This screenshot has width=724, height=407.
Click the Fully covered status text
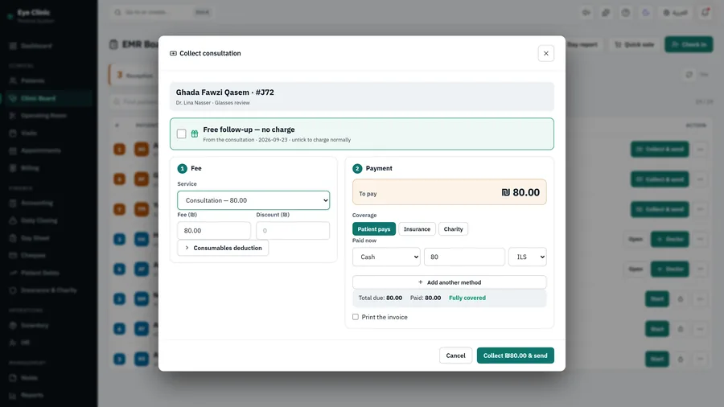click(x=467, y=298)
